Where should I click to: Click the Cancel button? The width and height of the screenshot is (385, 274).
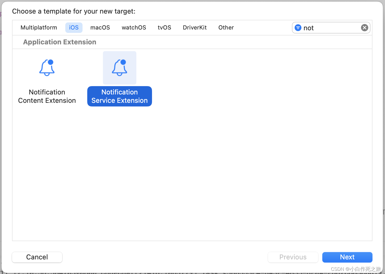coord(37,257)
